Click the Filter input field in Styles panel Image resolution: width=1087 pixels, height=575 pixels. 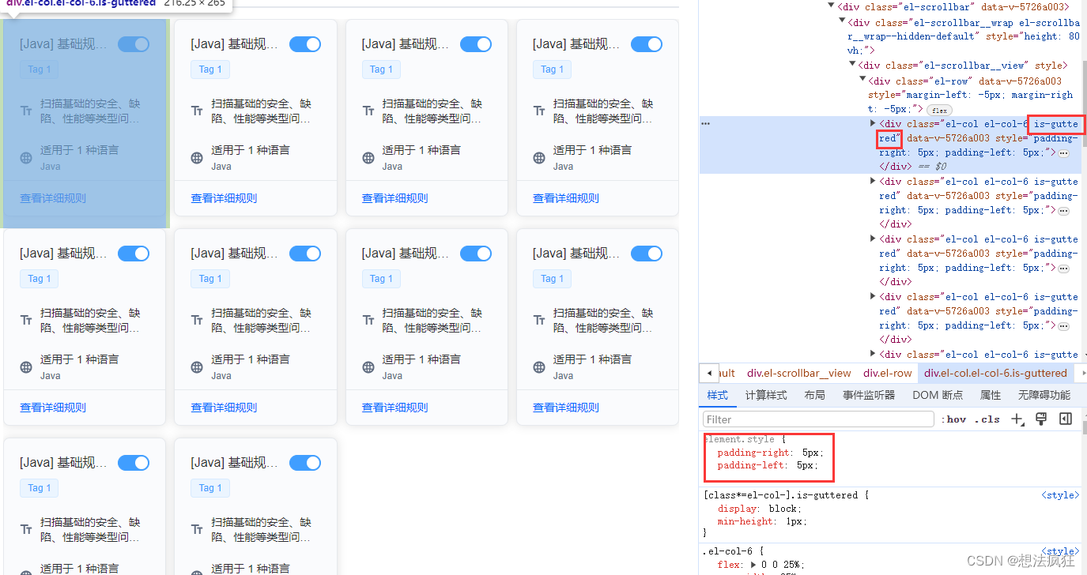click(818, 419)
